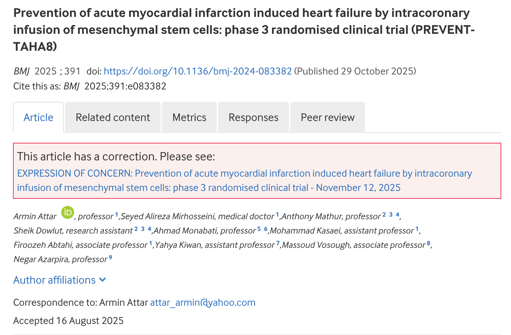Click affiliation superscript 7 after Yahya Kiwan
511x335 pixels.
(278, 243)
